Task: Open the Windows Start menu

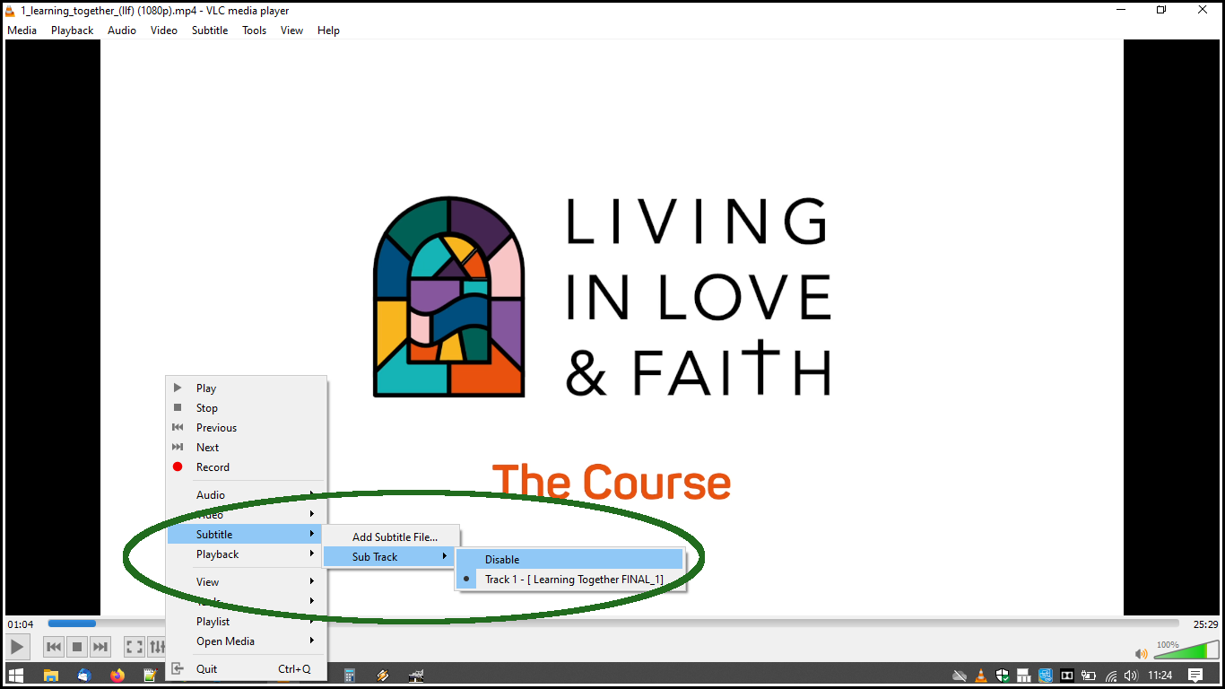Action: tap(15, 676)
